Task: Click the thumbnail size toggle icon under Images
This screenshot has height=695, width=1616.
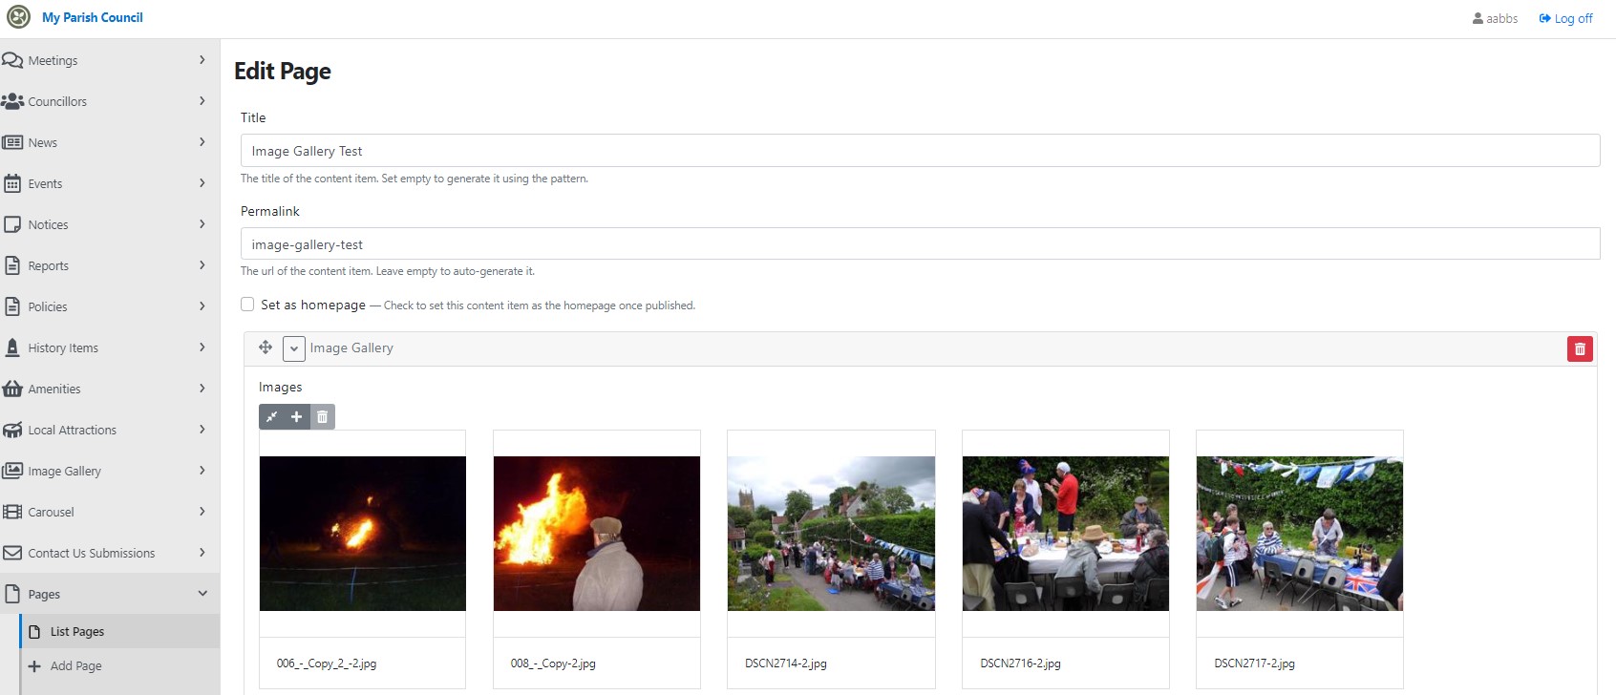Action: click(x=272, y=417)
